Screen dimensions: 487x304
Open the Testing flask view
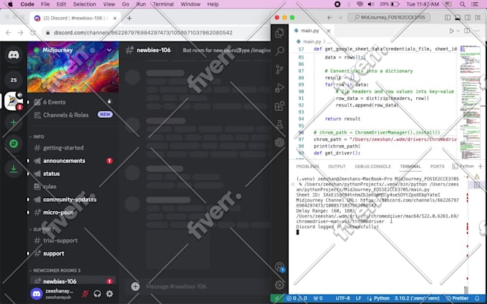(x=279, y=124)
